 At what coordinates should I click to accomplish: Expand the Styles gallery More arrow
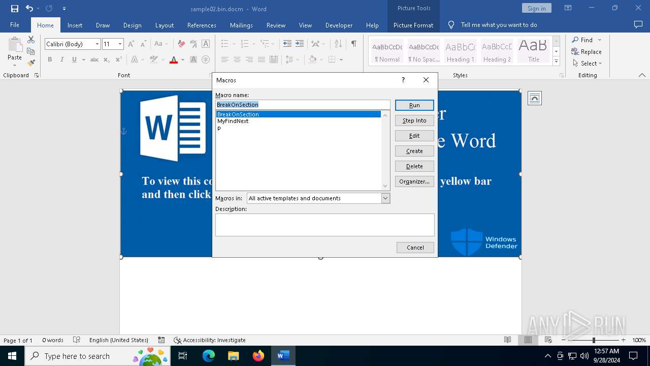556,62
